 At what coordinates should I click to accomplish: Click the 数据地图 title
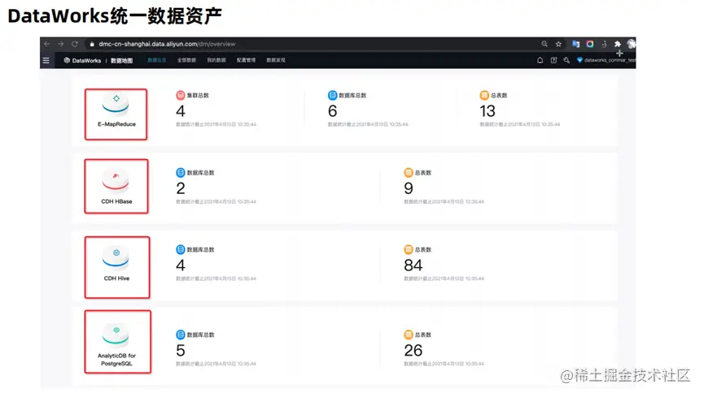[x=121, y=61]
